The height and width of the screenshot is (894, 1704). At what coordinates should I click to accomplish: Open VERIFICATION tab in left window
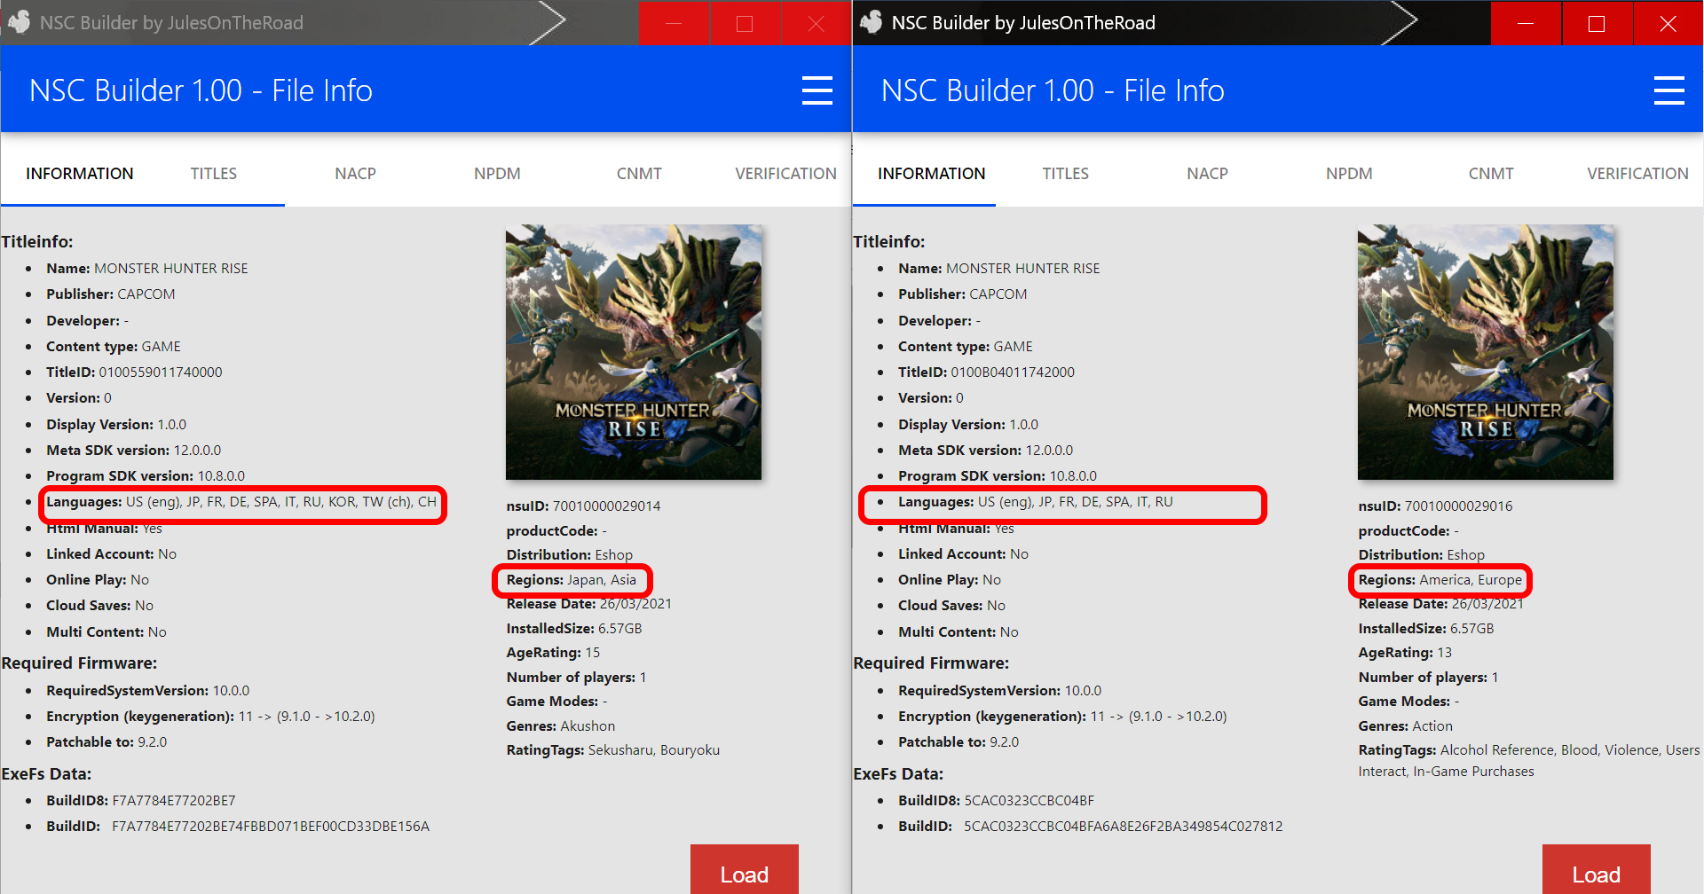[785, 174]
